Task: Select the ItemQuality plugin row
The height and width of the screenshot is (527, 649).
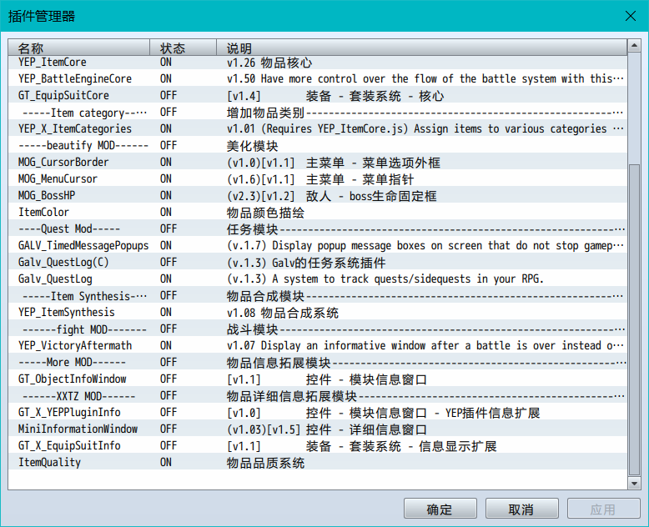Action: (318, 463)
